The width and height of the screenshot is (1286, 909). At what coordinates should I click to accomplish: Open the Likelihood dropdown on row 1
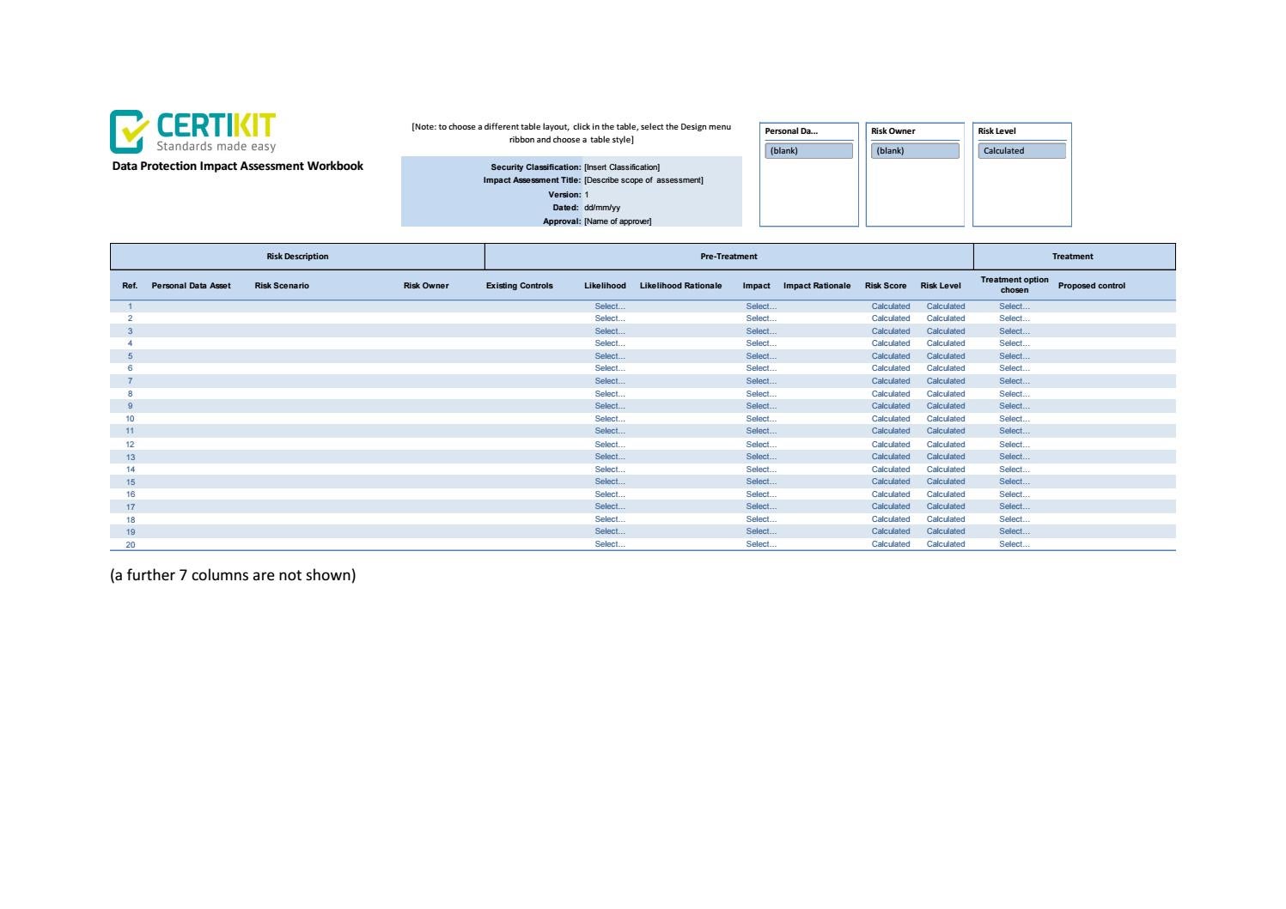pos(611,306)
